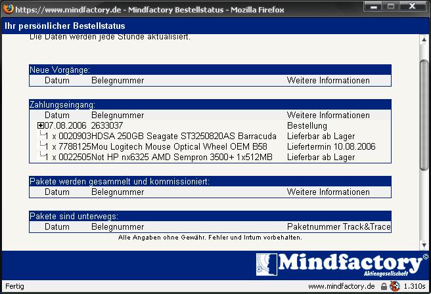Screen dimensions: 431x294
Task: Click the Firefox icon in title bar
Action: pyautogui.click(x=8, y=9)
